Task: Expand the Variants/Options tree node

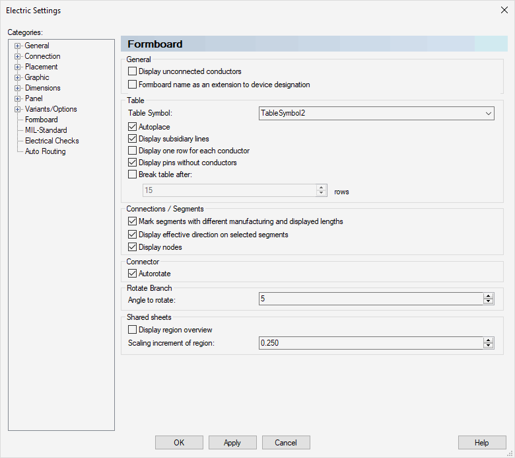Action: pyautogui.click(x=18, y=109)
